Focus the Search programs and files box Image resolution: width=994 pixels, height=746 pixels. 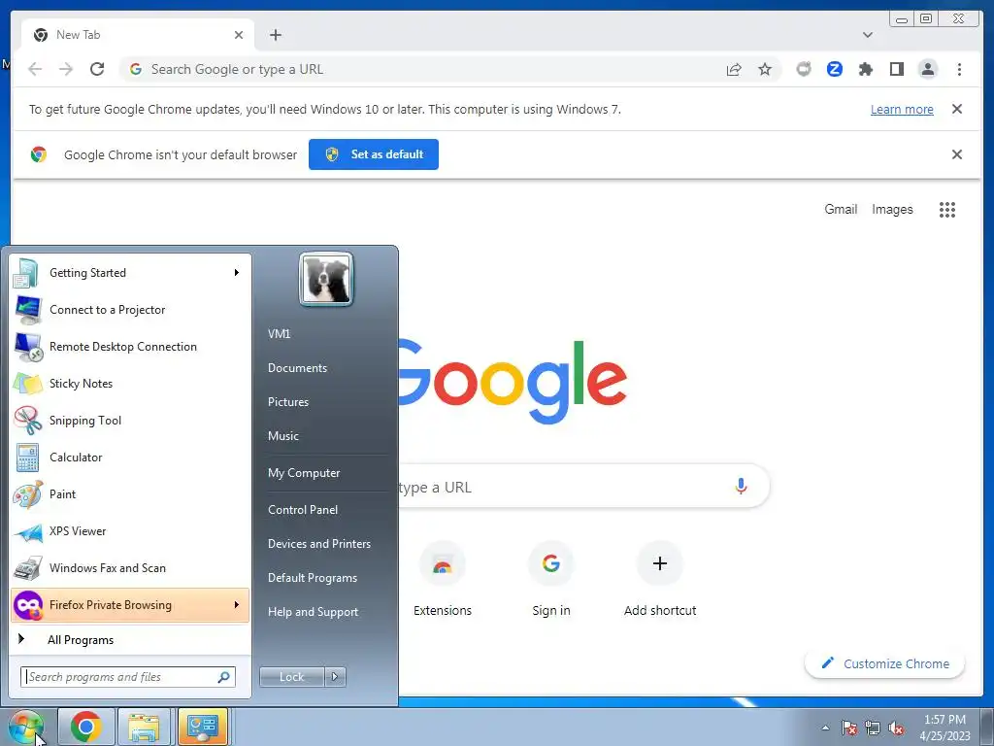(x=128, y=677)
